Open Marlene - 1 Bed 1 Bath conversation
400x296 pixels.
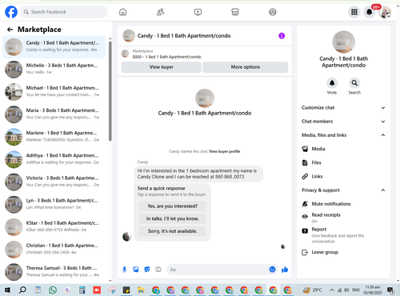(x=54, y=137)
